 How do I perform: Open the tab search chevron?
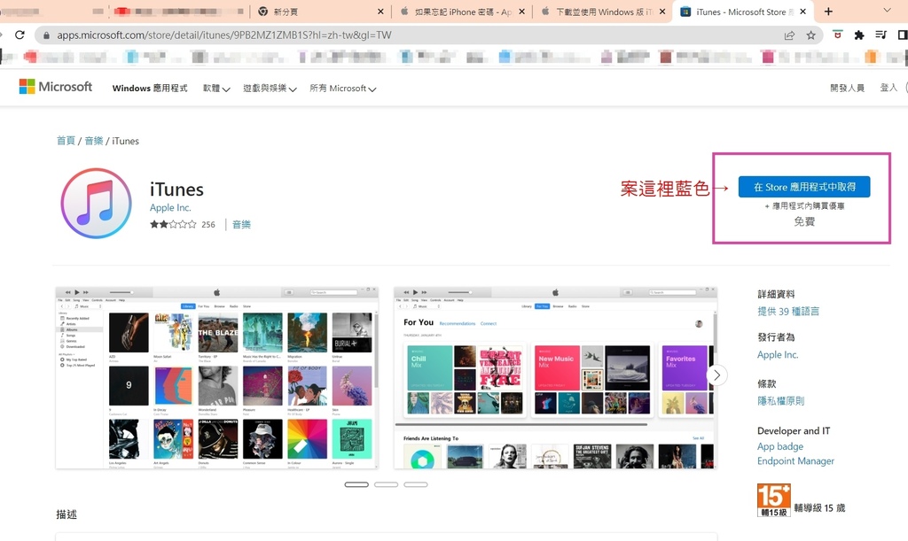(887, 11)
